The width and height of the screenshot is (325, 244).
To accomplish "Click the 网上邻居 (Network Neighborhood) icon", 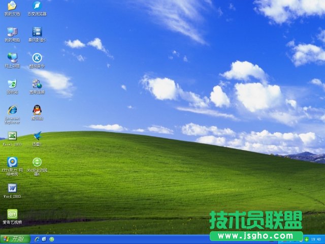I will [x=12, y=58].
